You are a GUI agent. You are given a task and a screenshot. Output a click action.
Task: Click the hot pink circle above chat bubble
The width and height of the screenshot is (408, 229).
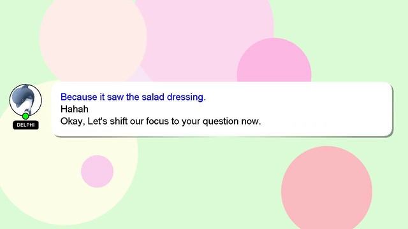(274, 61)
